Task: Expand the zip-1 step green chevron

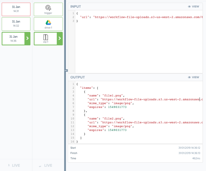Action: pyautogui.click(x=60, y=39)
